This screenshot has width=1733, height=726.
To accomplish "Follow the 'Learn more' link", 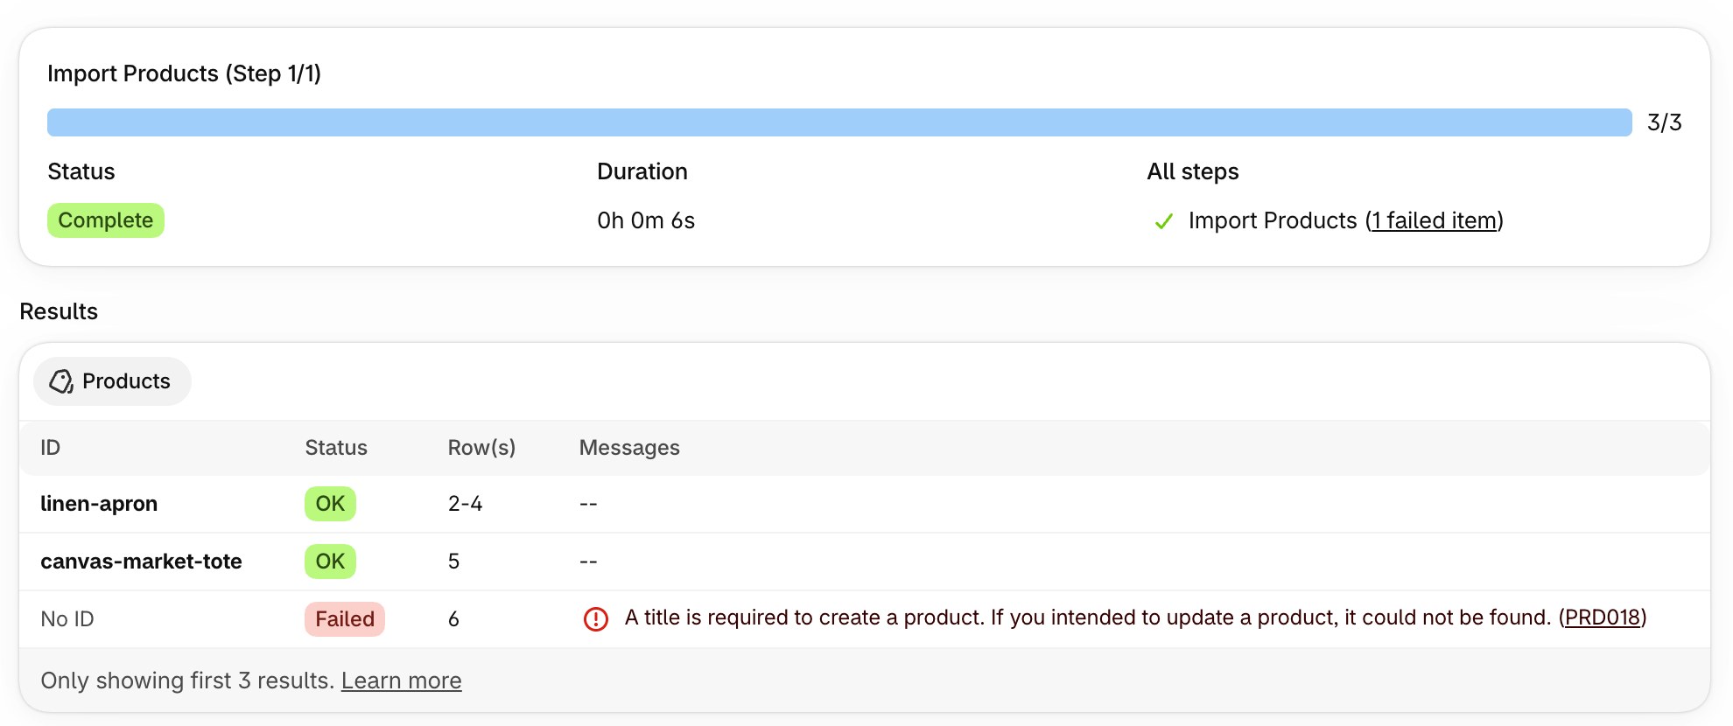I will click(x=401, y=681).
